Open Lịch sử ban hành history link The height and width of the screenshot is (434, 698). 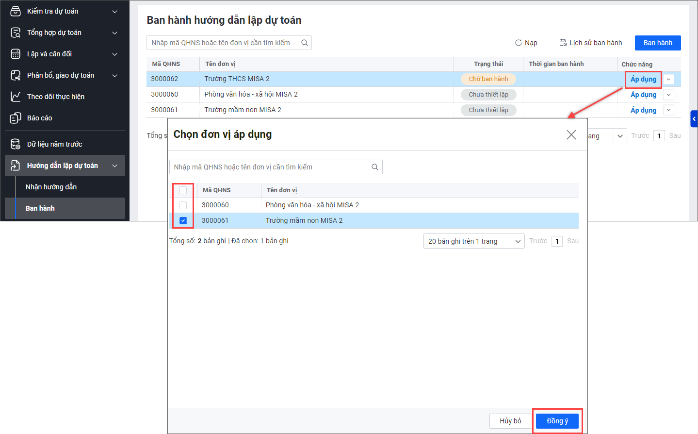[591, 43]
